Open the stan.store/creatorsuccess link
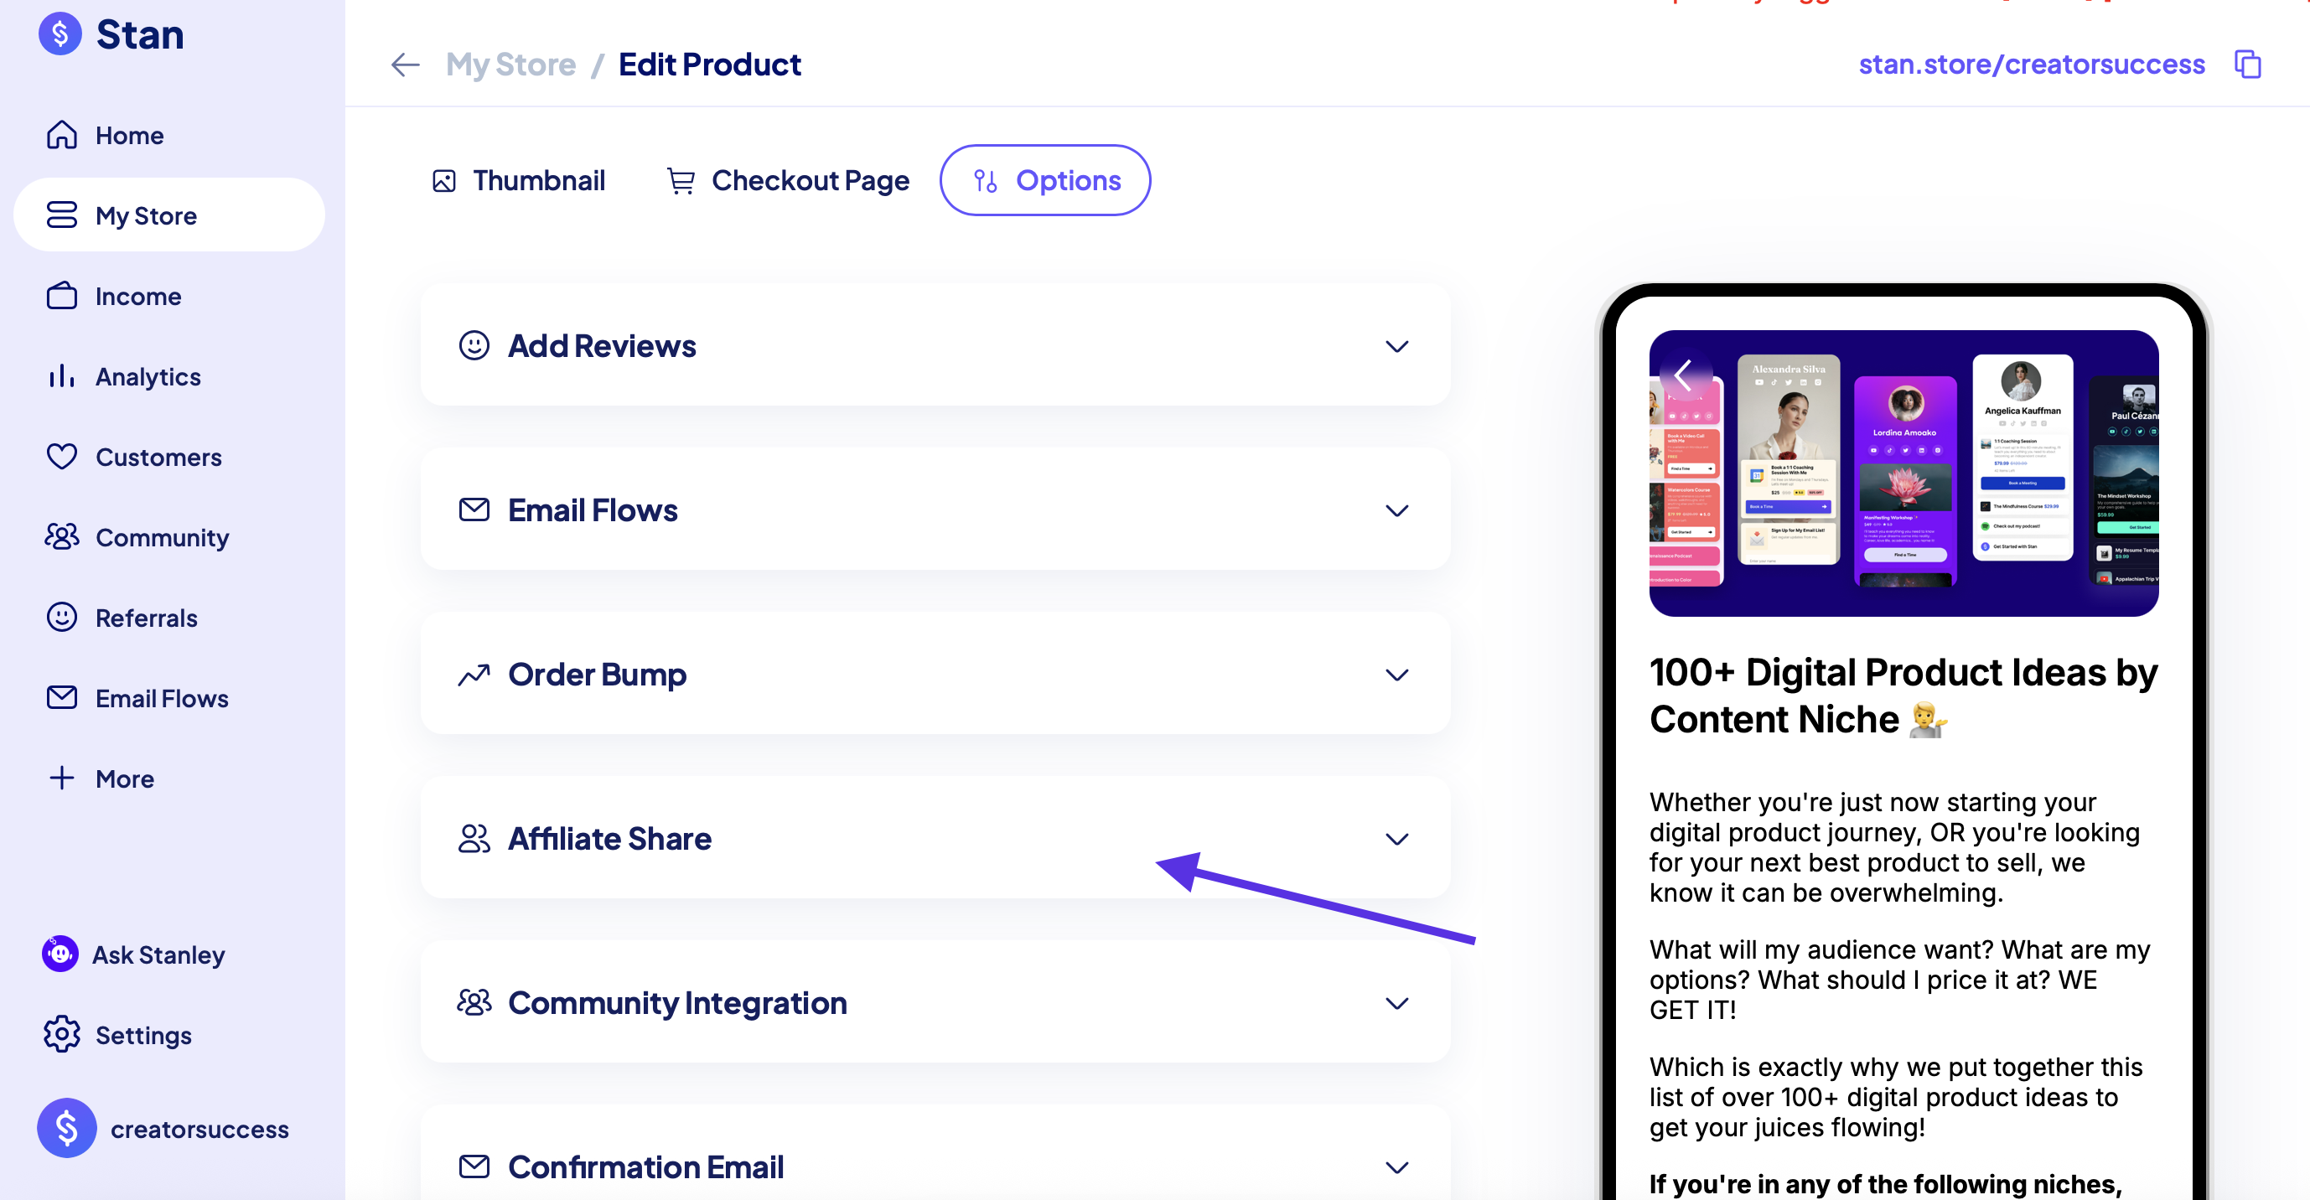2310x1200 pixels. point(2031,65)
